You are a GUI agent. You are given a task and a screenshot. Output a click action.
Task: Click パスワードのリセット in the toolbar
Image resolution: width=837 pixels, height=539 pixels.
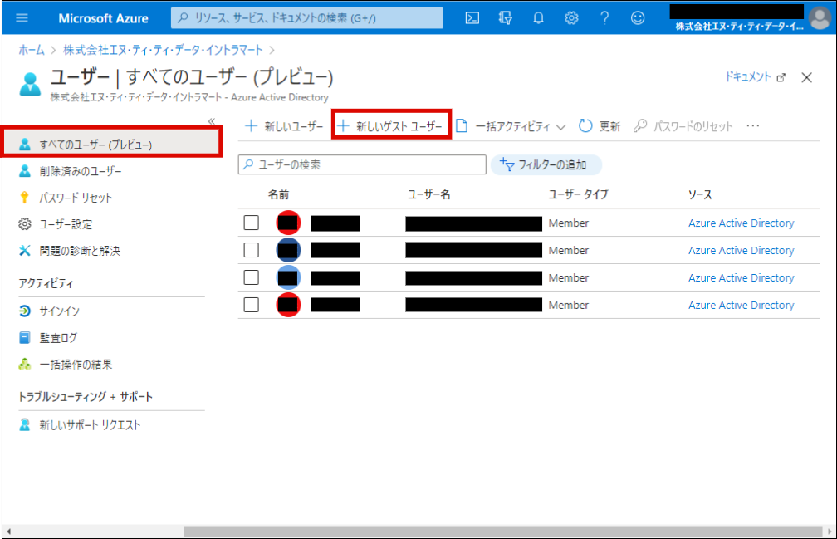pos(683,126)
